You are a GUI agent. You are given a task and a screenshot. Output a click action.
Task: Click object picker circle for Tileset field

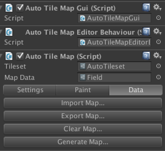[x=159, y=66]
